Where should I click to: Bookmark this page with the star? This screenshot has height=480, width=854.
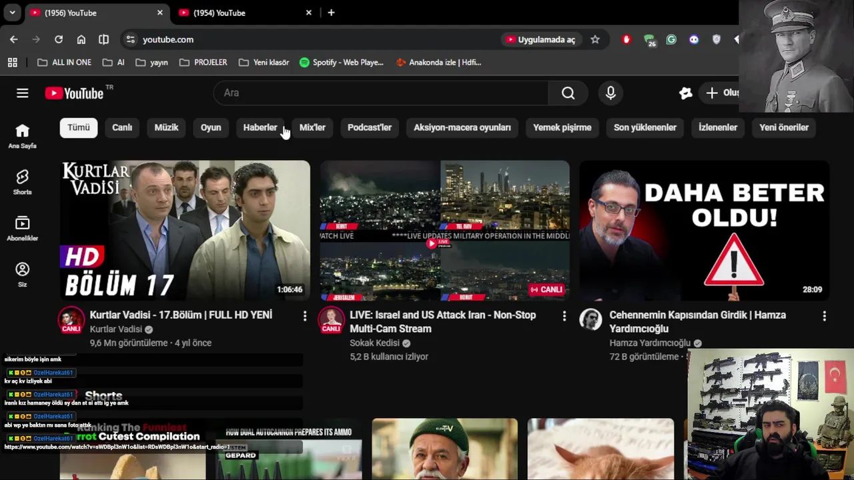click(595, 39)
